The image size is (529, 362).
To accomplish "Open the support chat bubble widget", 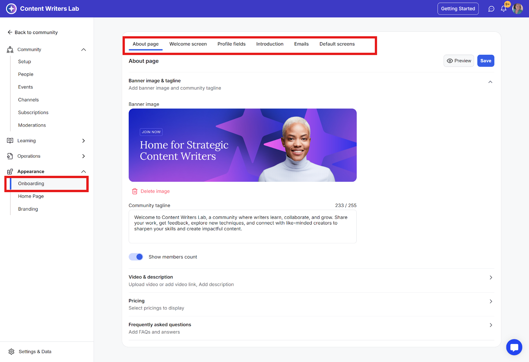I will click(x=514, y=347).
